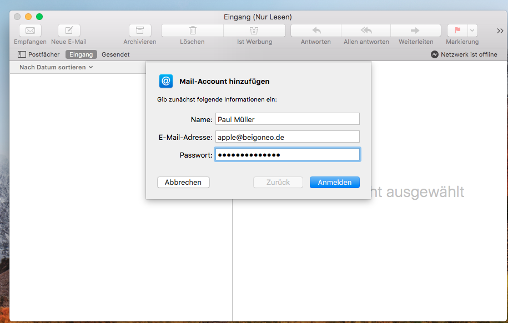
Task: Click the Markierung flag icon
Action: point(457,31)
